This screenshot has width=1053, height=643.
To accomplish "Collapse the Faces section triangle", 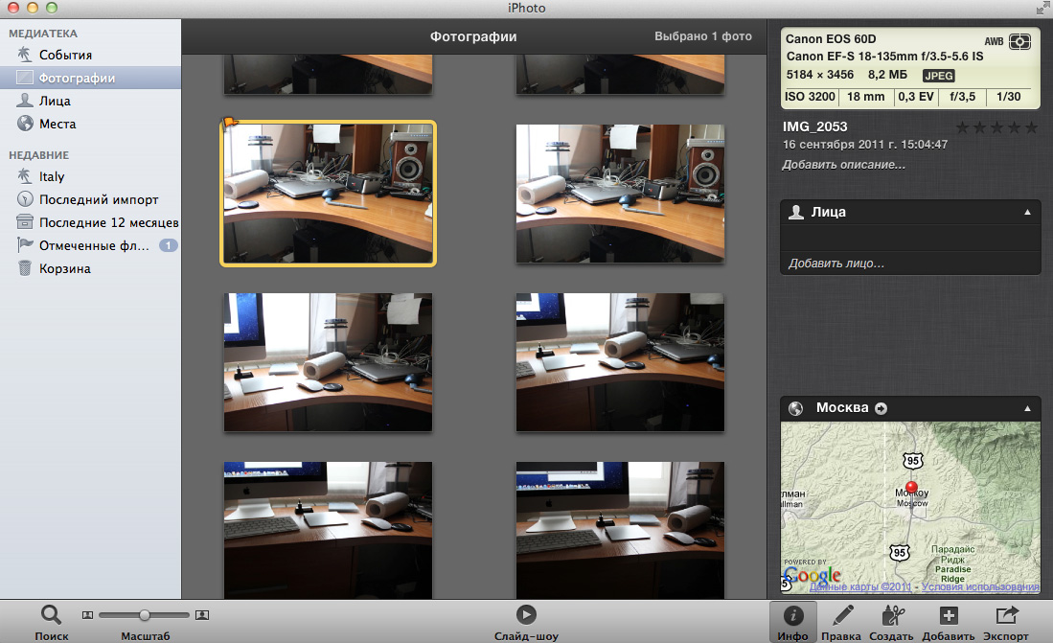I will coord(1027,212).
